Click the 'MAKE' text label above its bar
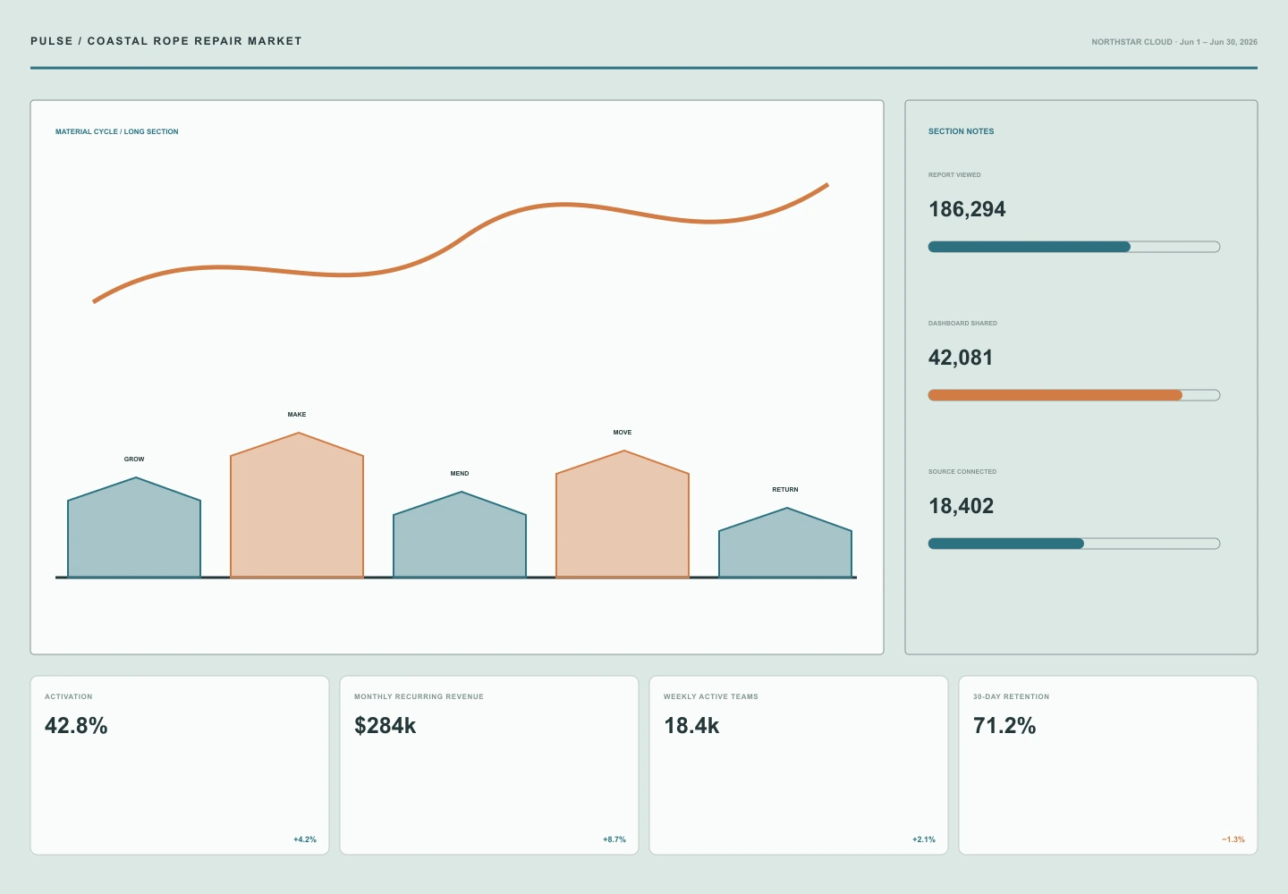Image resolution: width=1288 pixels, height=894 pixels. 297,415
